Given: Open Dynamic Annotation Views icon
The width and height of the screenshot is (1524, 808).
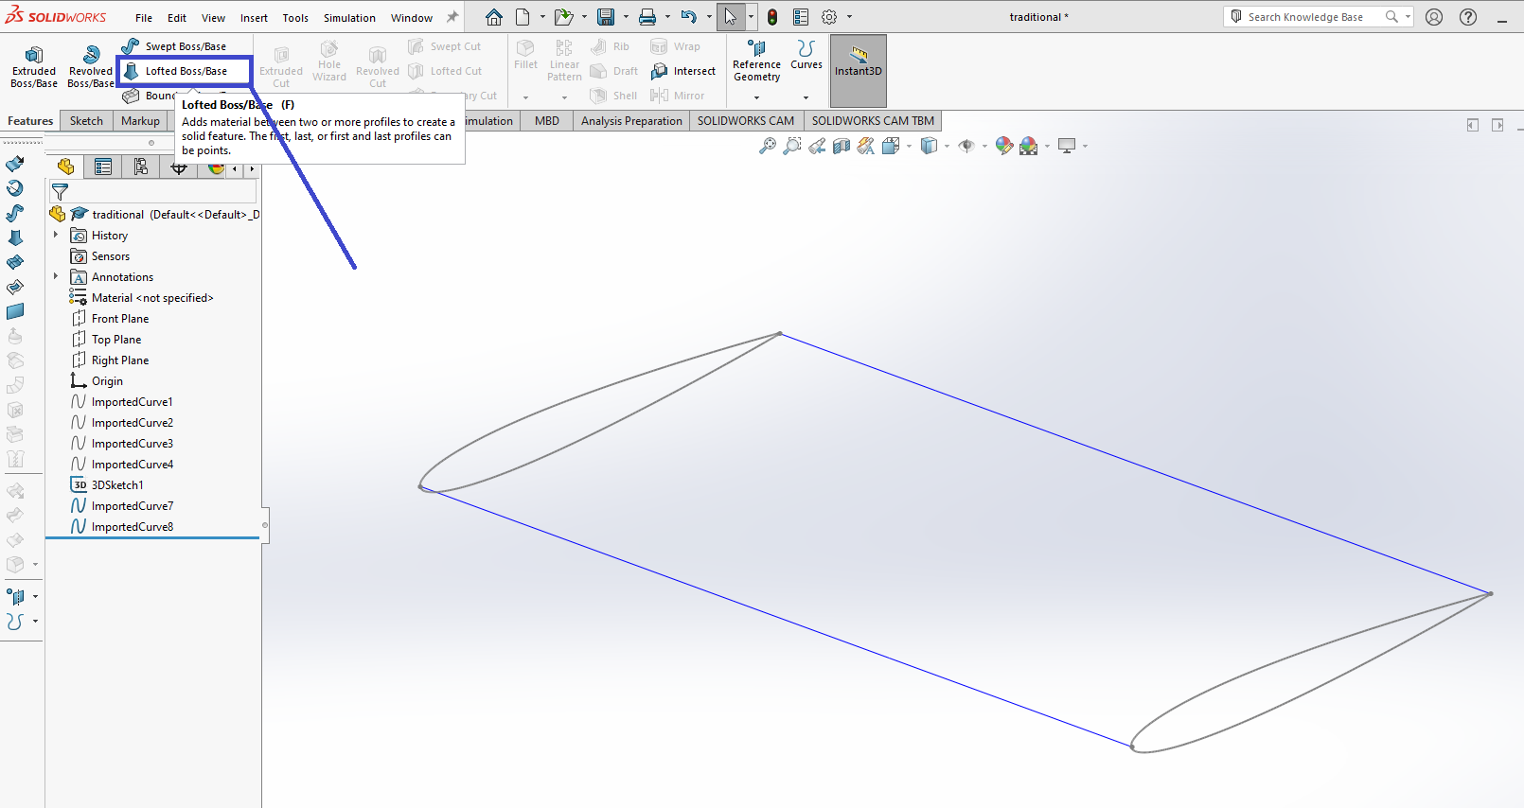Looking at the screenshot, I should 866,146.
